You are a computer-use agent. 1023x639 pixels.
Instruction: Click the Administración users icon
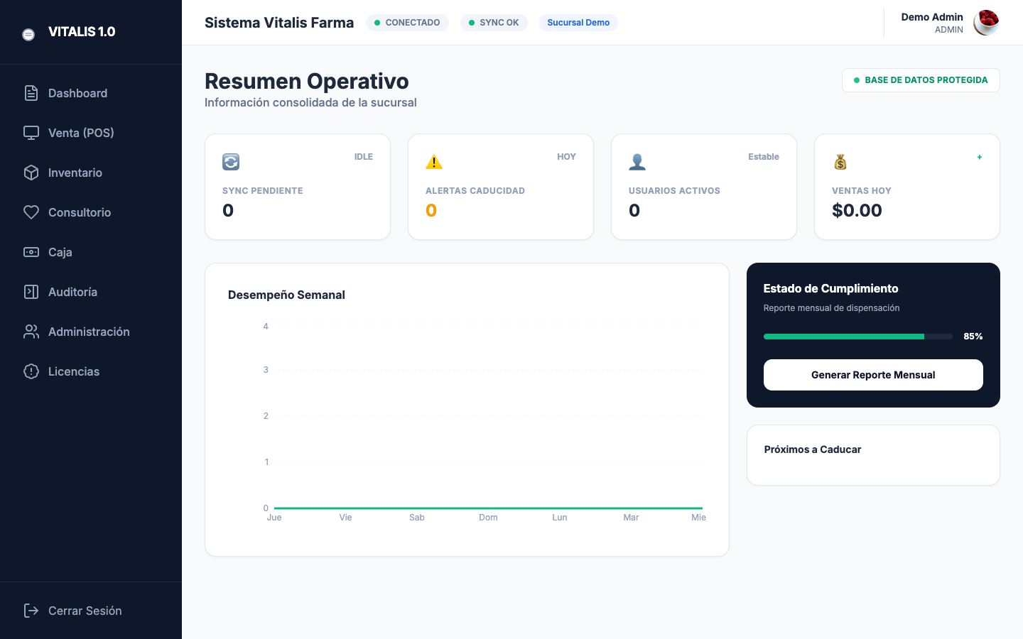coord(31,332)
